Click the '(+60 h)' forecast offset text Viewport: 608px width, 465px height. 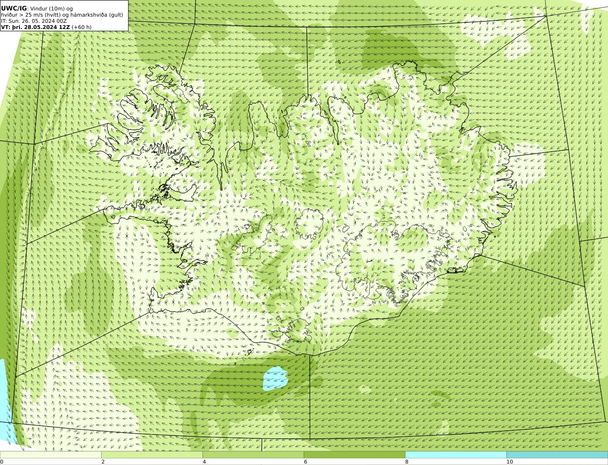[x=82, y=27]
